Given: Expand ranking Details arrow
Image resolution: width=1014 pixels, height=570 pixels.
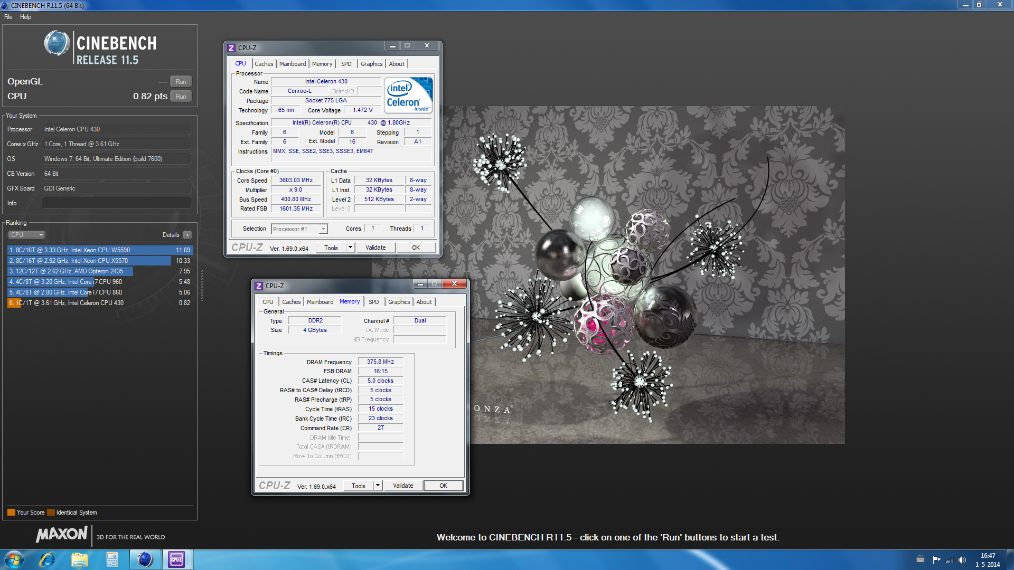Looking at the screenshot, I should tap(187, 235).
